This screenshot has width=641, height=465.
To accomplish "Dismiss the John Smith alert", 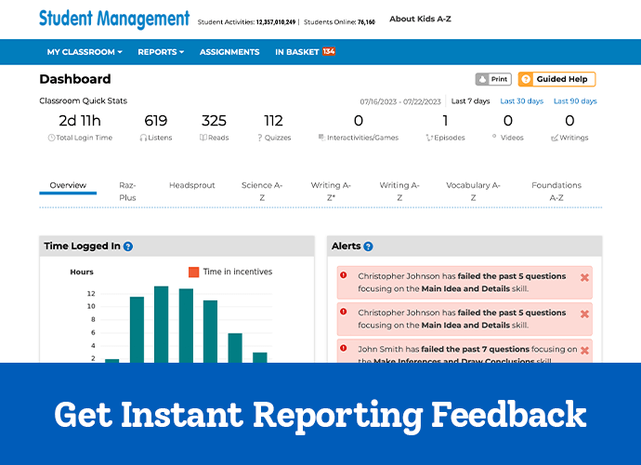I will point(584,351).
